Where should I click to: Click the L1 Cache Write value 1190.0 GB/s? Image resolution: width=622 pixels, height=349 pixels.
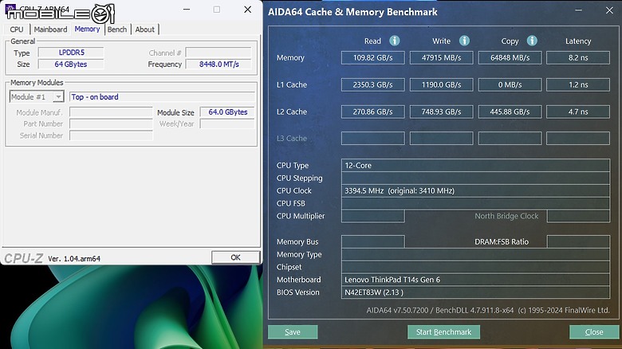(442, 84)
